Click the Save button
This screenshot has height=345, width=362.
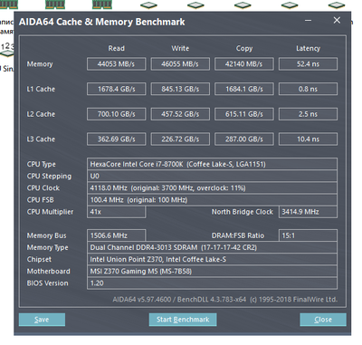pyautogui.click(x=42, y=320)
